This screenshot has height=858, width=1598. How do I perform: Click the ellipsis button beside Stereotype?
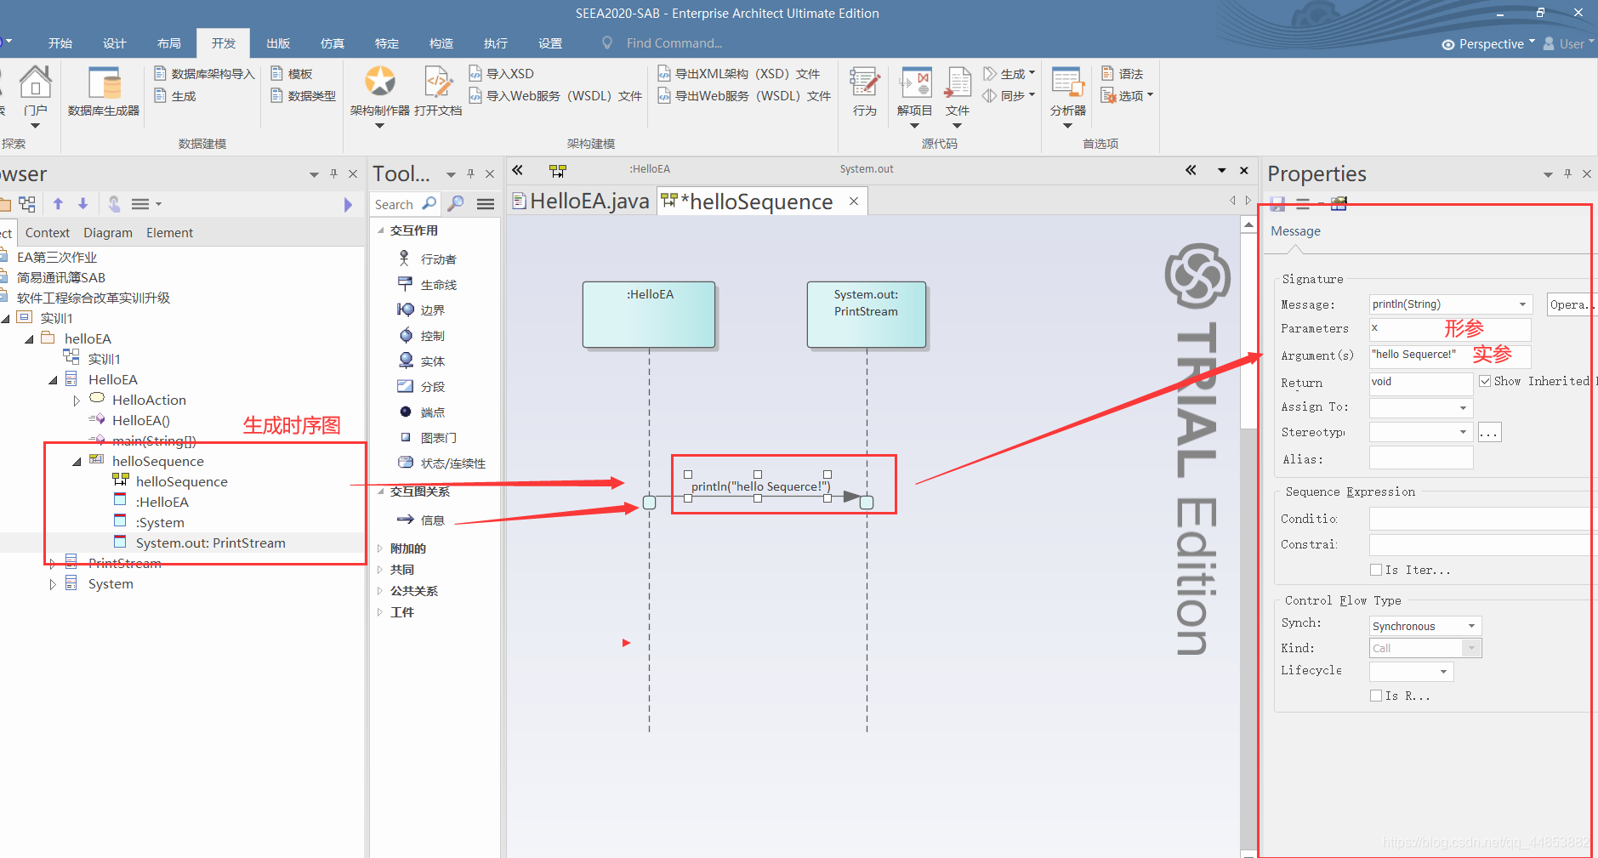point(1489,432)
